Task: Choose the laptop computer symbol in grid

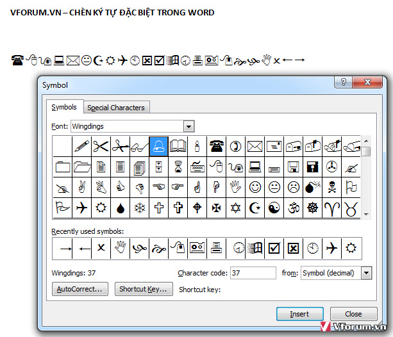Action: (x=255, y=167)
